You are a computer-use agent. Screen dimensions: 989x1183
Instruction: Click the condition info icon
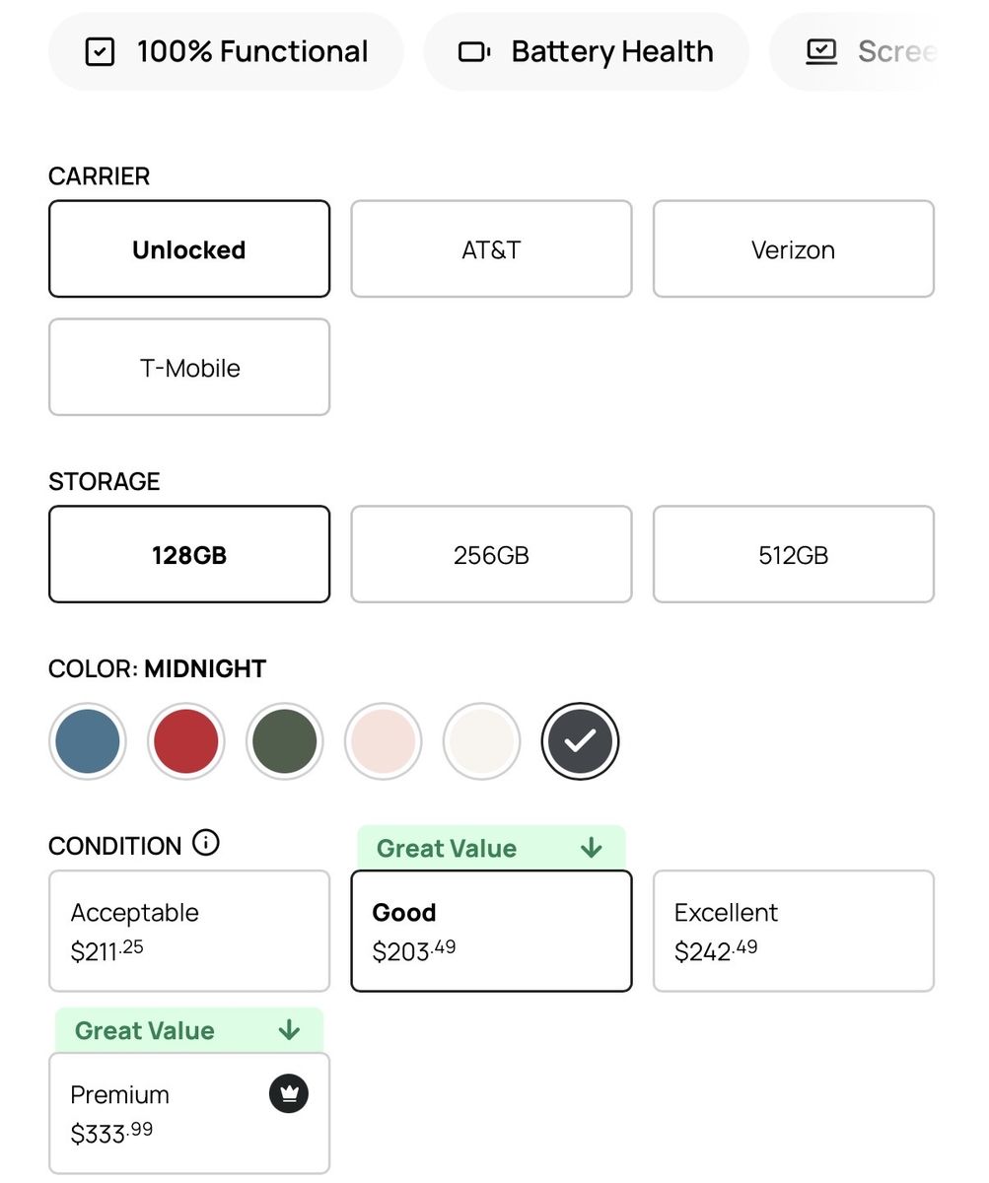tap(206, 844)
